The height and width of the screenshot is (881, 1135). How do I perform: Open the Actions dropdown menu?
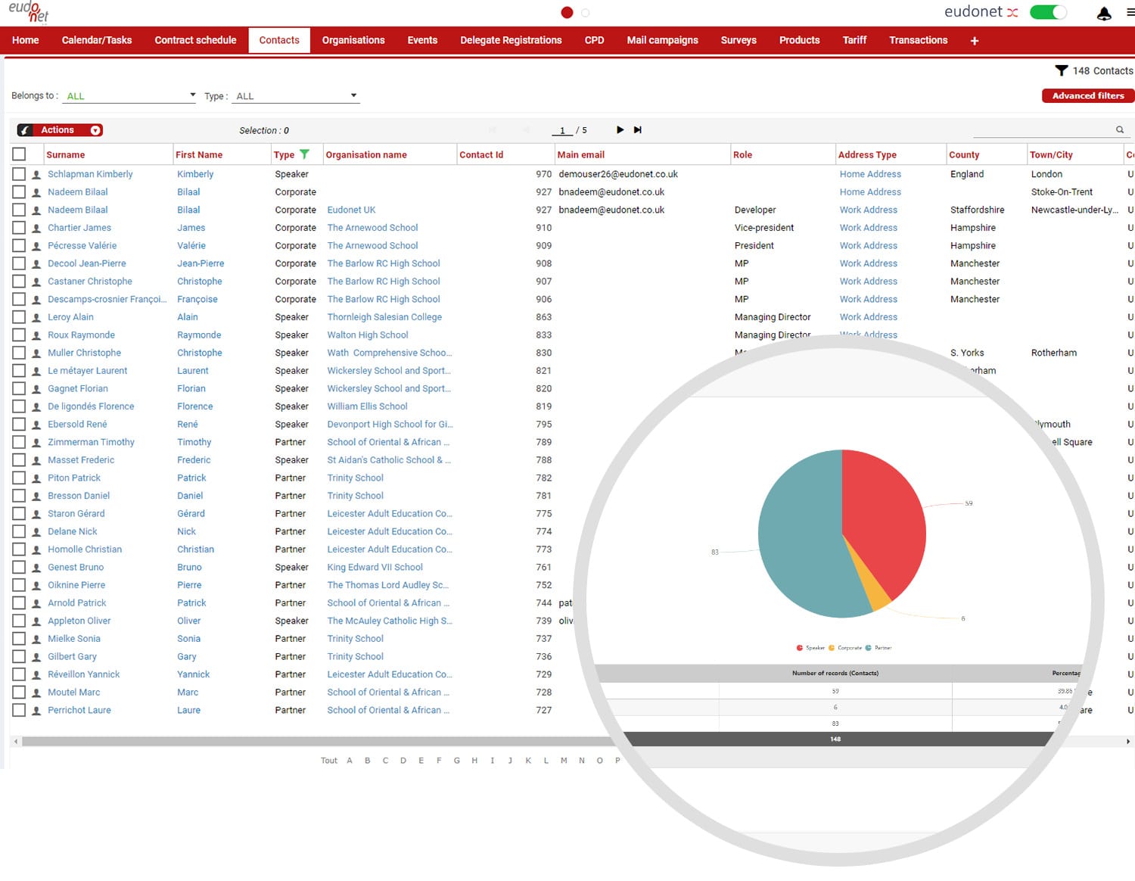pyautogui.click(x=60, y=130)
